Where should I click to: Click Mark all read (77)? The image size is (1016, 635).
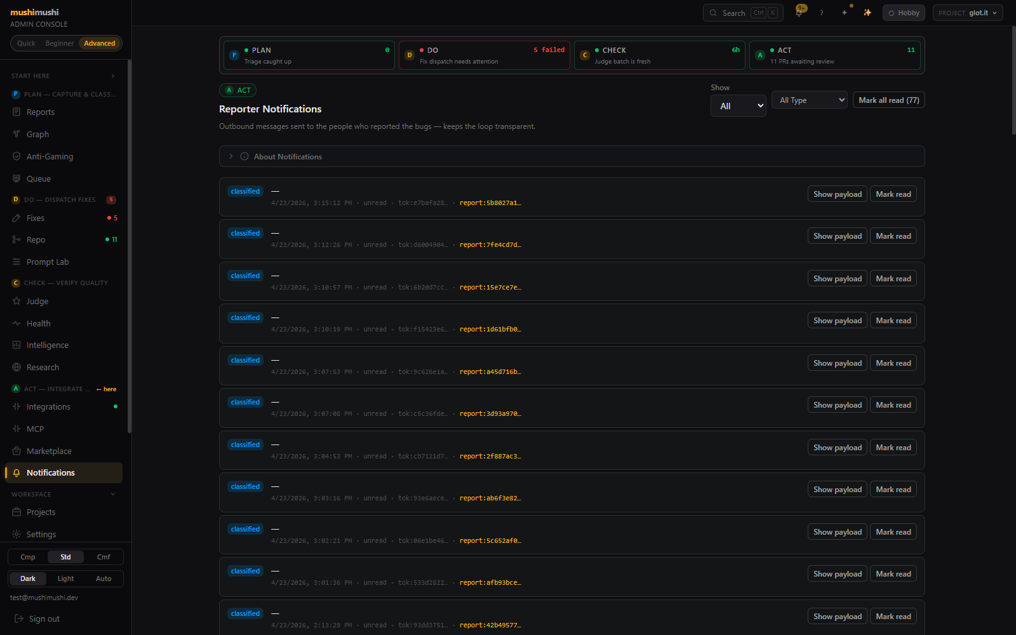(889, 100)
